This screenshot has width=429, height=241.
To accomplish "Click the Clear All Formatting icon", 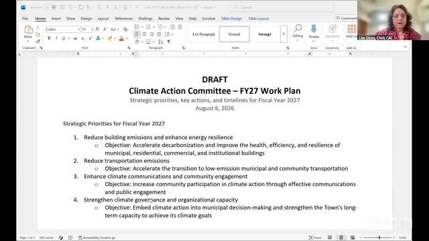I will click(x=125, y=29).
